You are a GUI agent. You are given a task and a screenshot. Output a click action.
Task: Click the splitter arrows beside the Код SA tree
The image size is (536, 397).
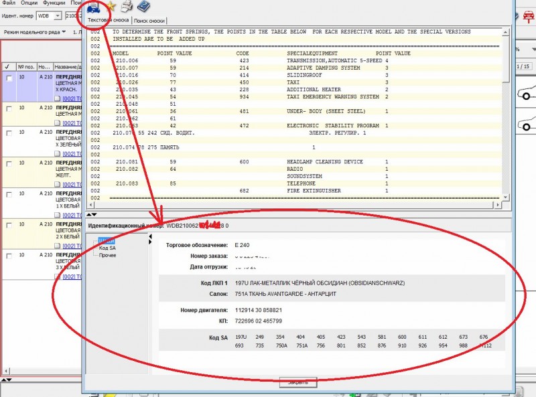[x=150, y=239]
